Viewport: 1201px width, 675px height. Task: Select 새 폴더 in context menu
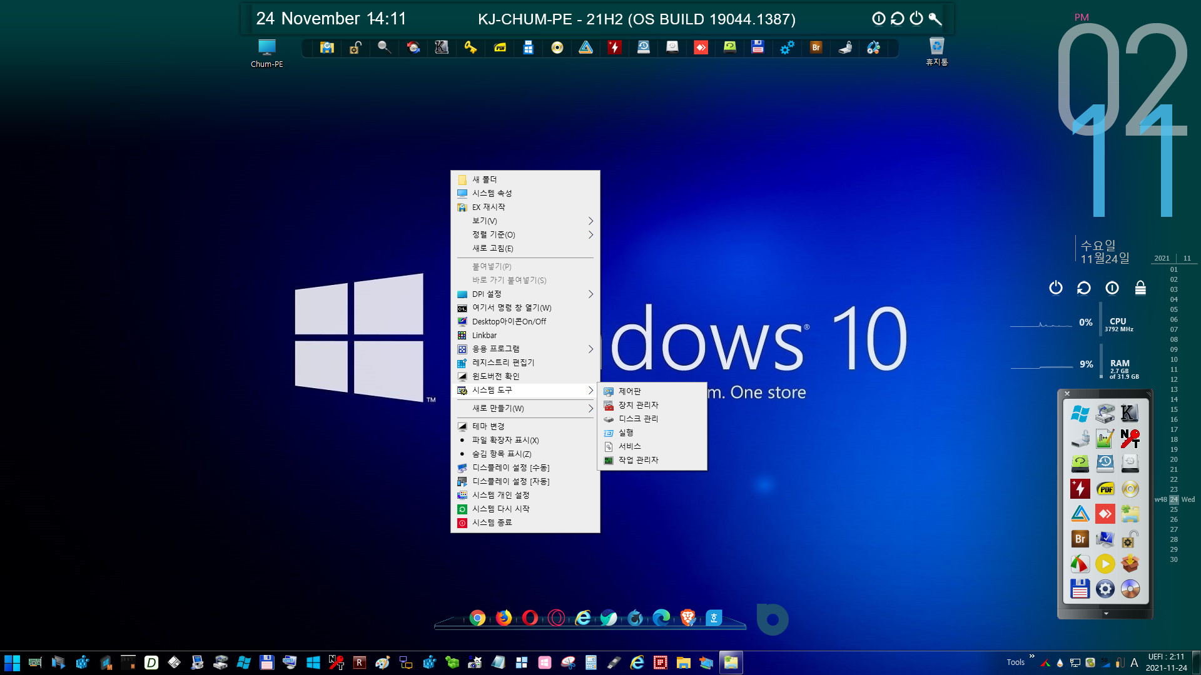tap(525, 179)
